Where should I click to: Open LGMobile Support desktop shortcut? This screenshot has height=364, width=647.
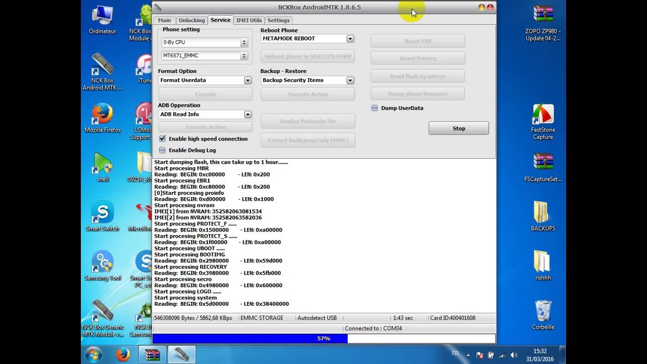pos(143,122)
